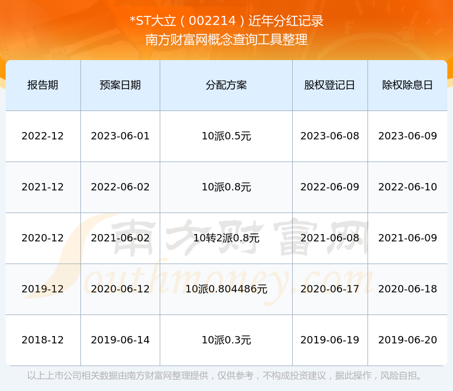The height and width of the screenshot is (391, 453).
Task: Click plan cell '10派0.3元'
Action: [x=226, y=340]
